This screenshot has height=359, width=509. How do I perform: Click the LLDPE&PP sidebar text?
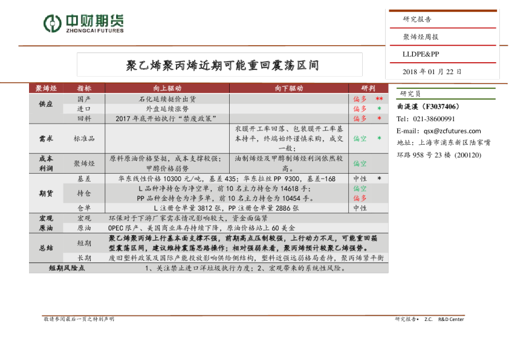pyautogui.click(x=421, y=54)
